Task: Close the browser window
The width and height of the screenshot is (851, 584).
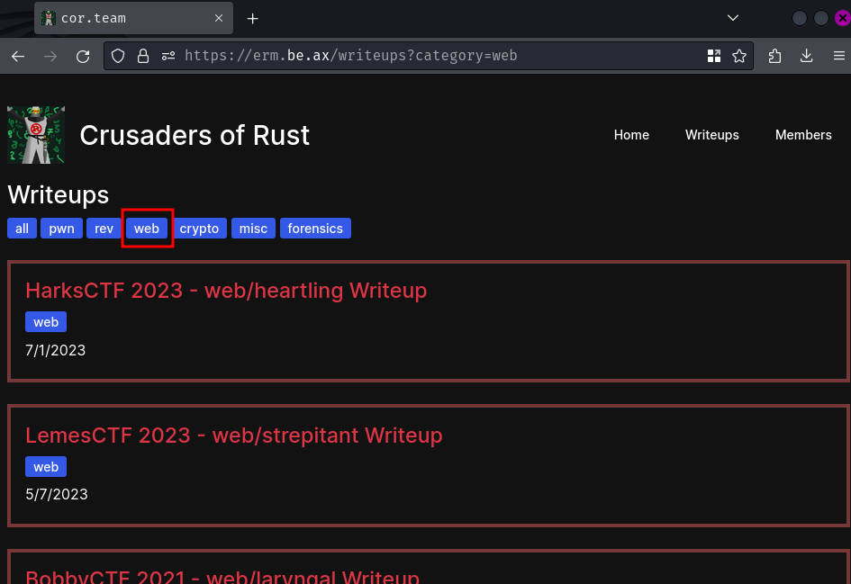Action: click(842, 18)
